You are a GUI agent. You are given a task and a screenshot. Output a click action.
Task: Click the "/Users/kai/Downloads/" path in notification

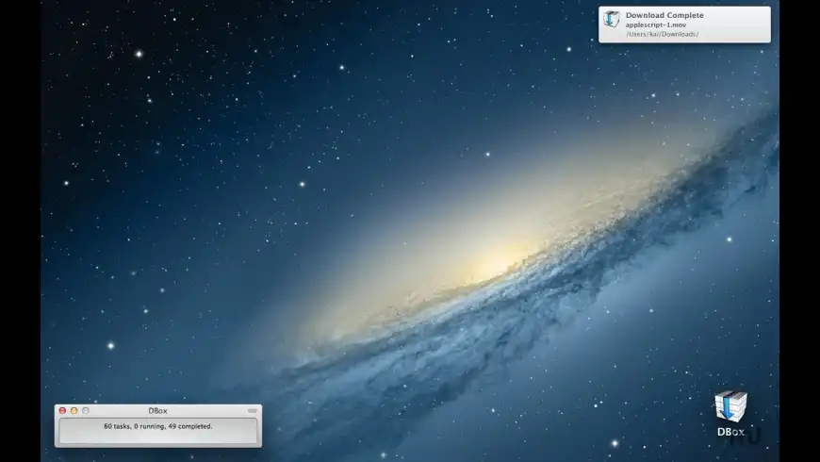click(x=662, y=35)
